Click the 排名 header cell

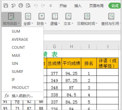tap(89, 63)
